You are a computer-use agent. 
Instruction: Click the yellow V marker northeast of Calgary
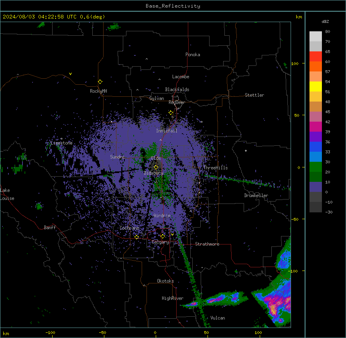(x=172, y=234)
